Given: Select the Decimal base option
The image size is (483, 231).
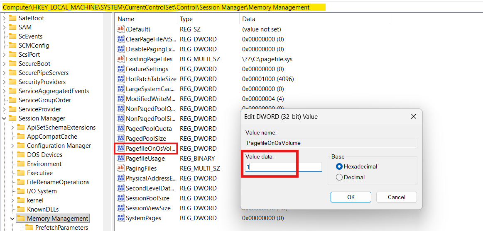Looking at the screenshot, I should point(339,177).
